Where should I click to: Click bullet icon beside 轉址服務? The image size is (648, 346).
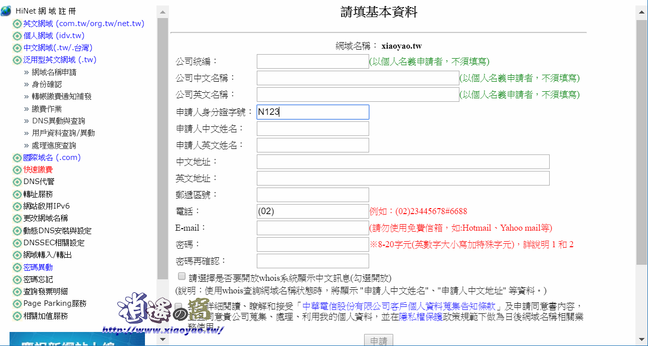coord(17,195)
